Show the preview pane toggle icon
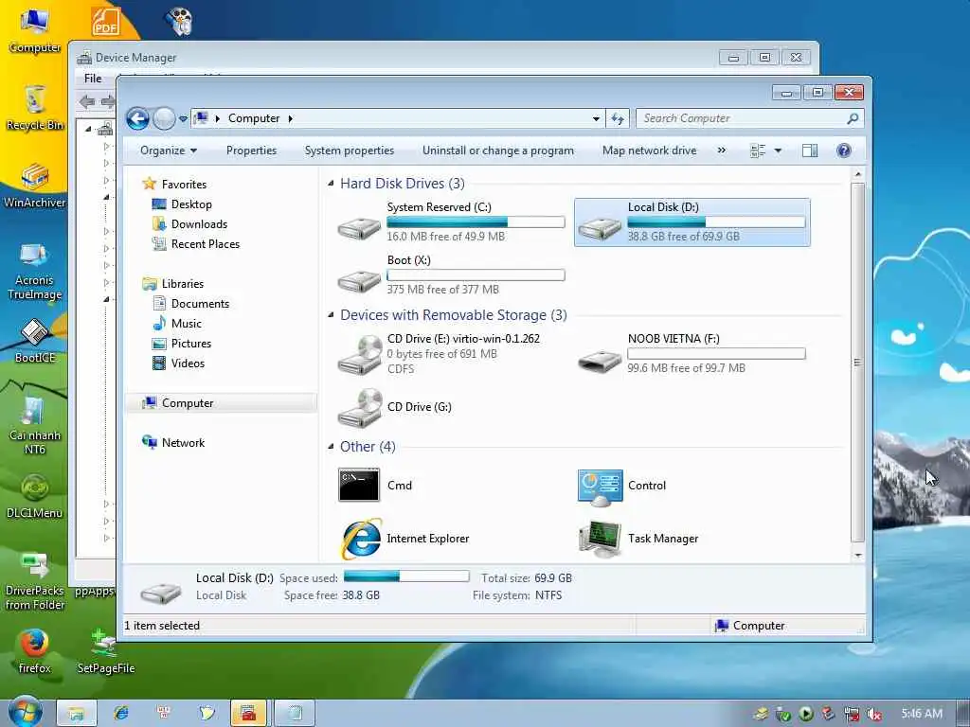The height and width of the screenshot is (727, 970). [810, 151]
